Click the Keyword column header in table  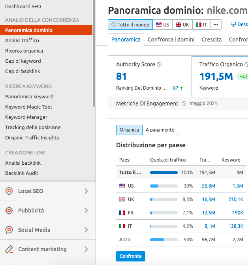pyautogui.click(x=231, y=160)
